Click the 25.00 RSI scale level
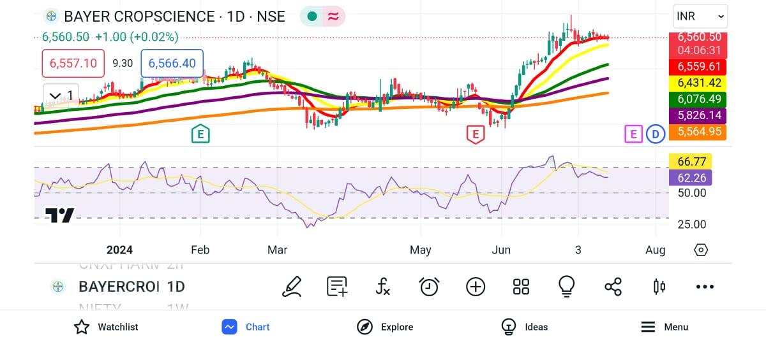The height and width of the screenshot is (344, 766). coord(691,224)
